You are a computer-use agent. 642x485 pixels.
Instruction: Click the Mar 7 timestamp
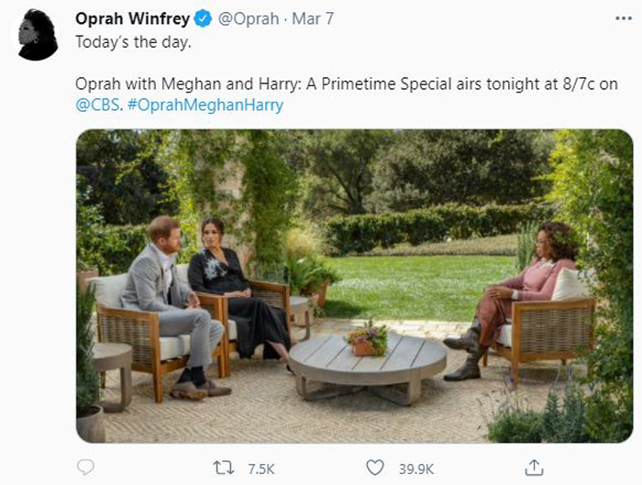(312, 19)
